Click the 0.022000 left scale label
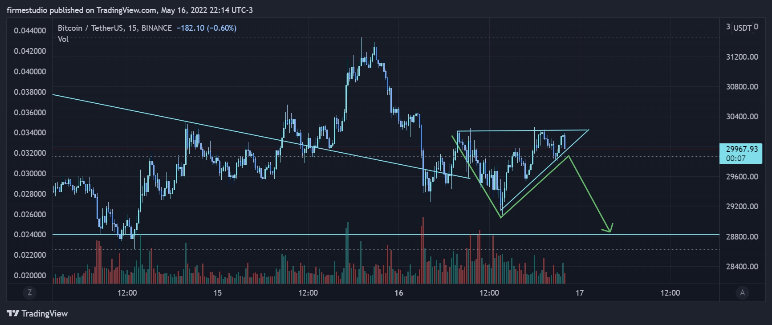Image resolution: width=772 pixels, height=325 pixels. 30,255
